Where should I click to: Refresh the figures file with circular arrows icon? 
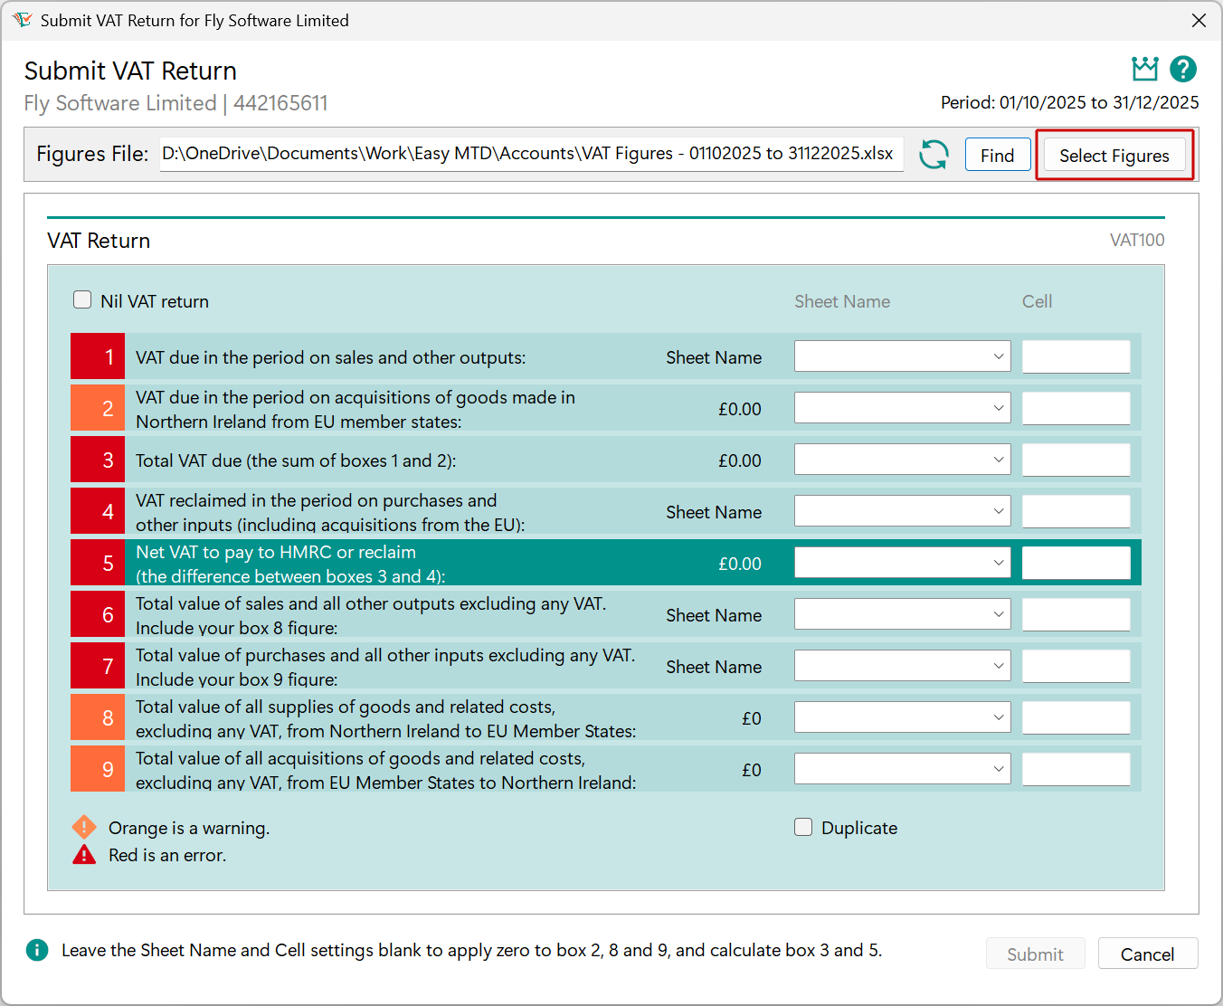coord(934,154)
